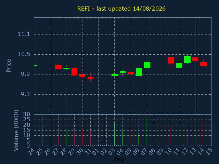Click the Day axis label
Image resolution: width=219 pixels, height=164 pixels.
pyautogui.click(x=119, y=159)
